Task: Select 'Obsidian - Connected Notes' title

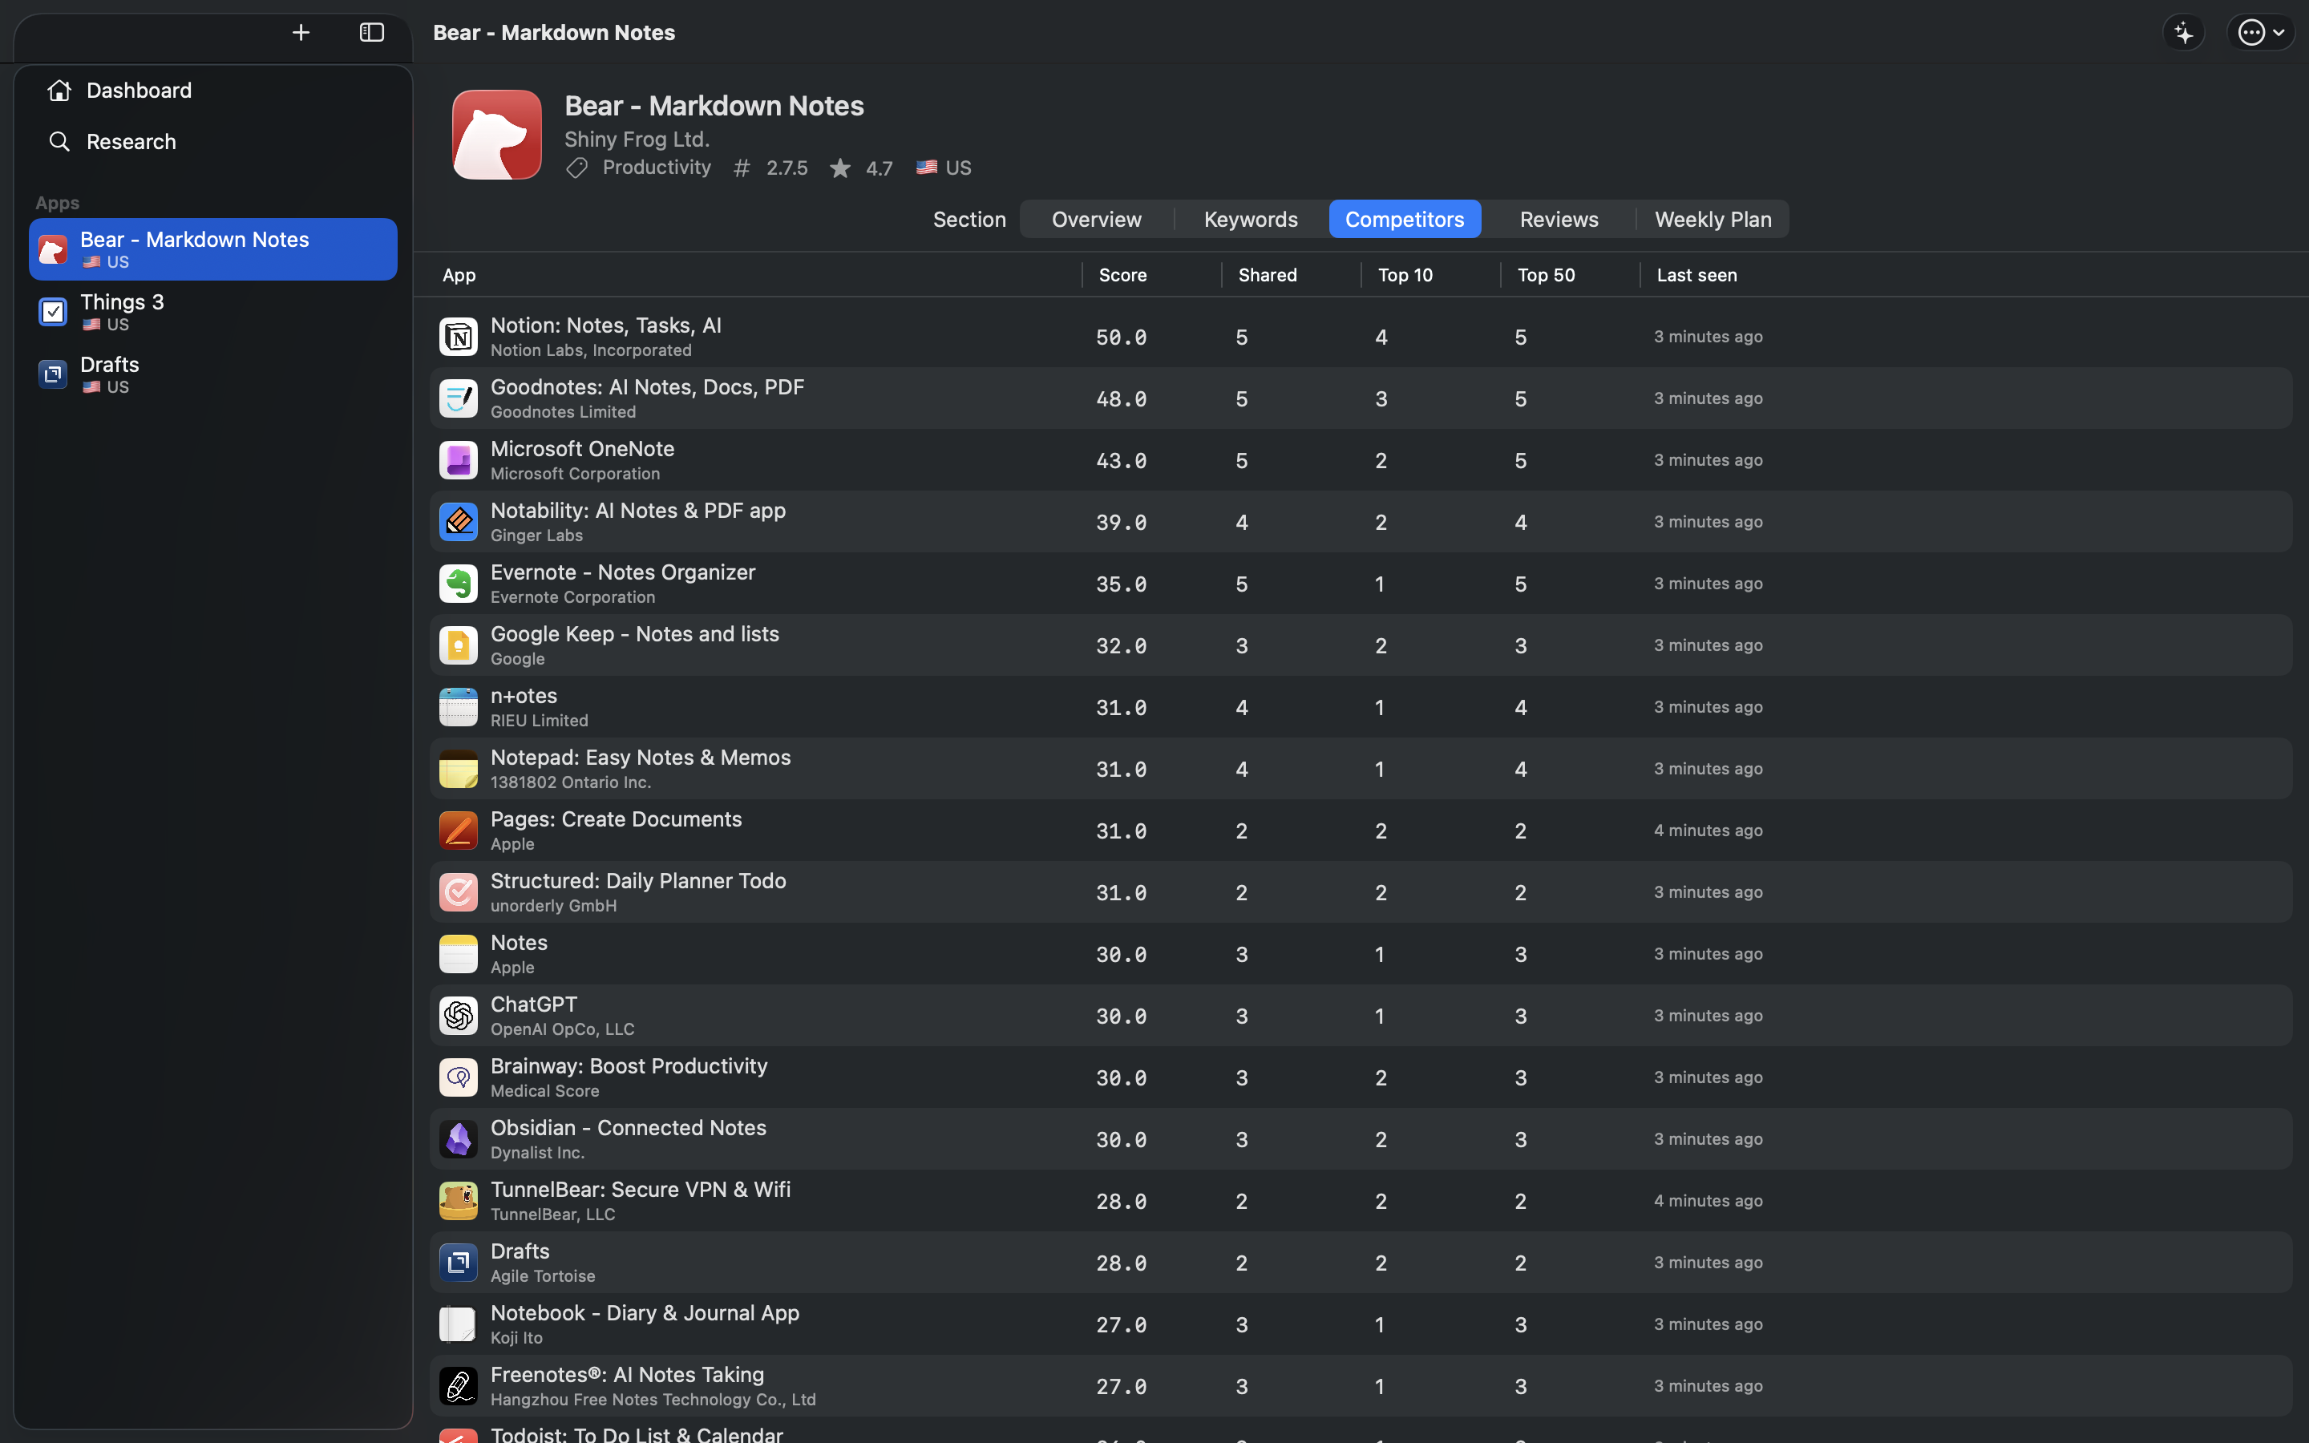Action: tap(628, 1128)
